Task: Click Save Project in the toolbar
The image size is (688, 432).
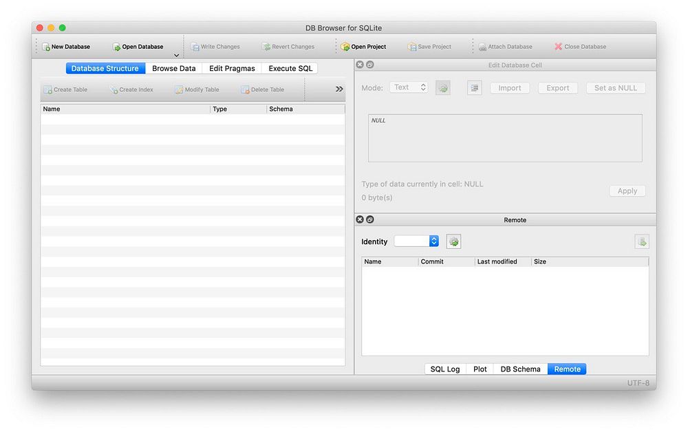Action: pos(429,47)
